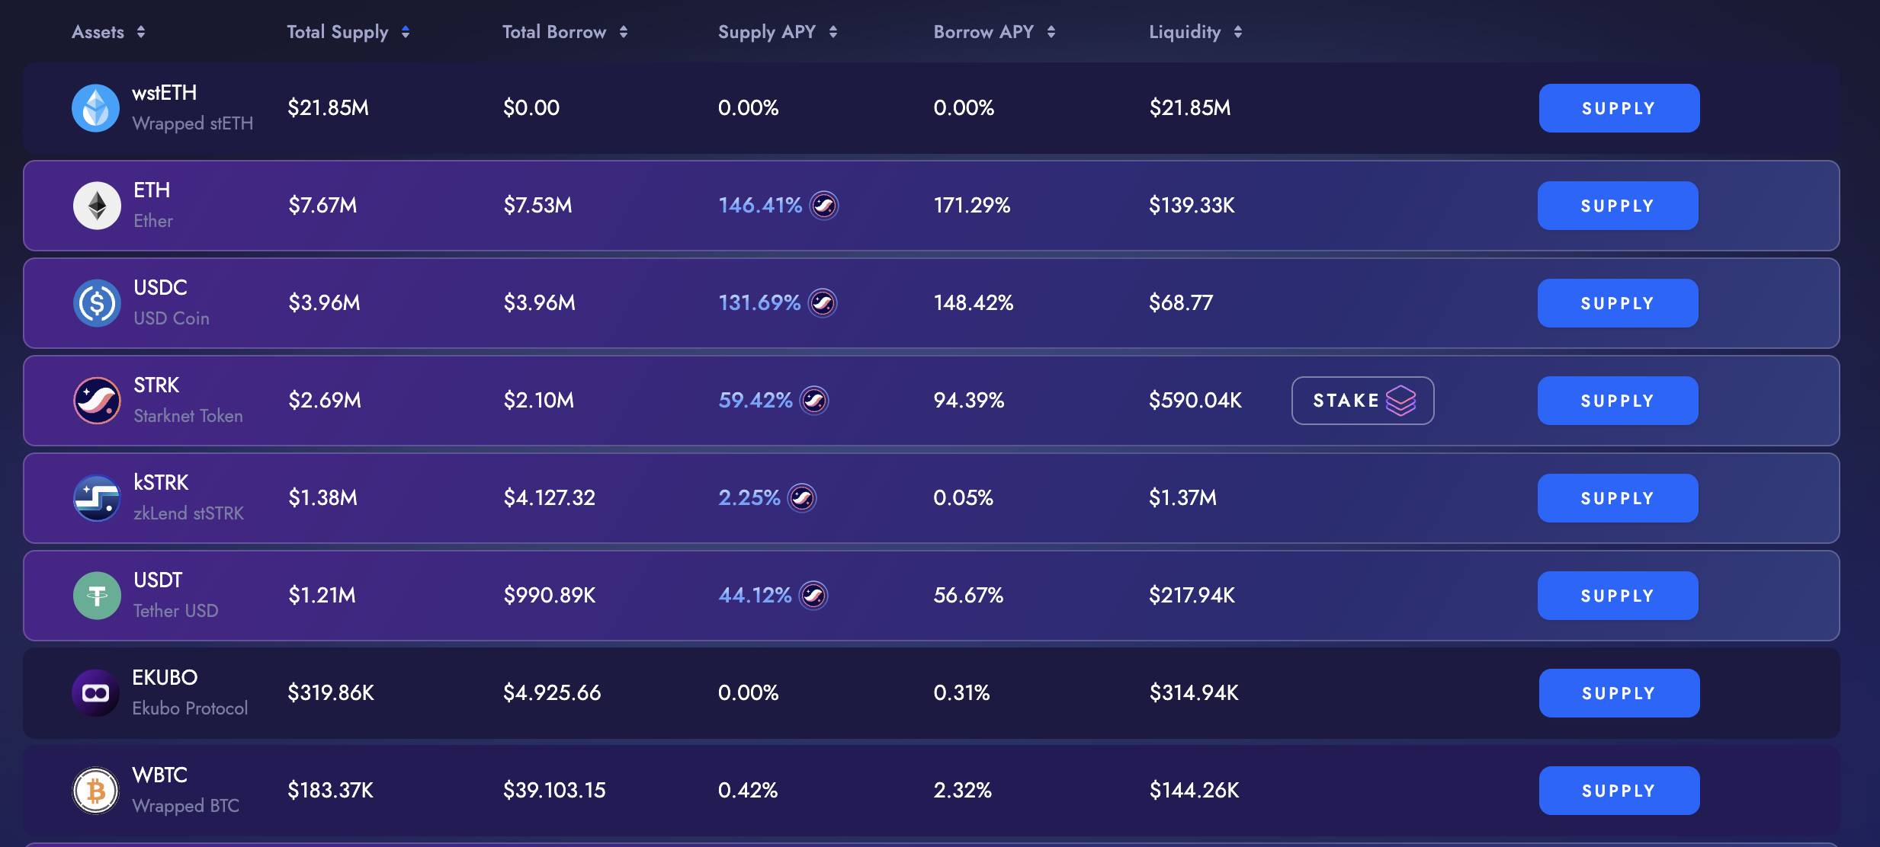Select the 'zkLend stSTRK' subtitle text

[x=188, y=513]
